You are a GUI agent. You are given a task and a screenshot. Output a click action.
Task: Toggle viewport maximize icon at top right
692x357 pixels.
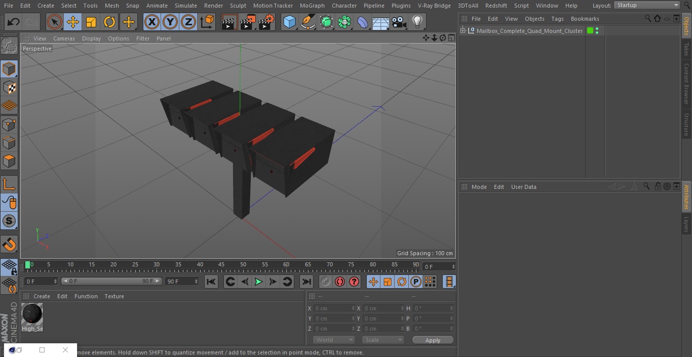pyautogui.click(x=451, y=38)
